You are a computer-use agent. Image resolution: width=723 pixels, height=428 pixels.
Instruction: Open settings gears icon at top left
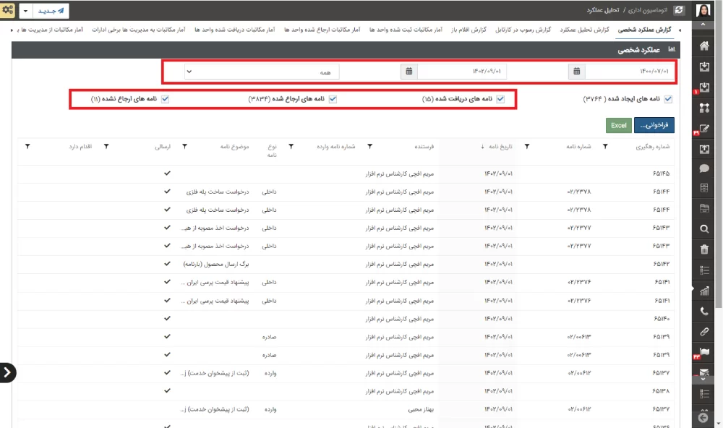point(8,10)
